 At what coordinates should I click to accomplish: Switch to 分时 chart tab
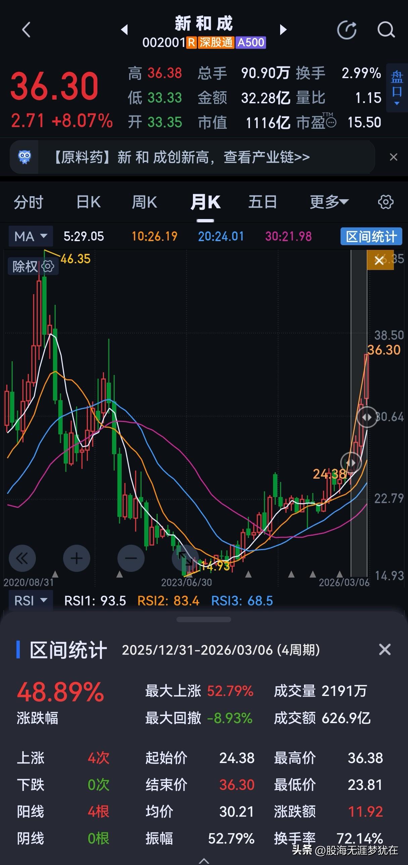[29, 203]
